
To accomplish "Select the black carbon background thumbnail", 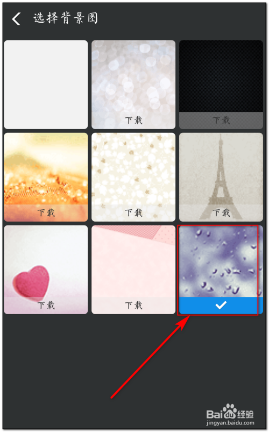I will click(221, 84).
